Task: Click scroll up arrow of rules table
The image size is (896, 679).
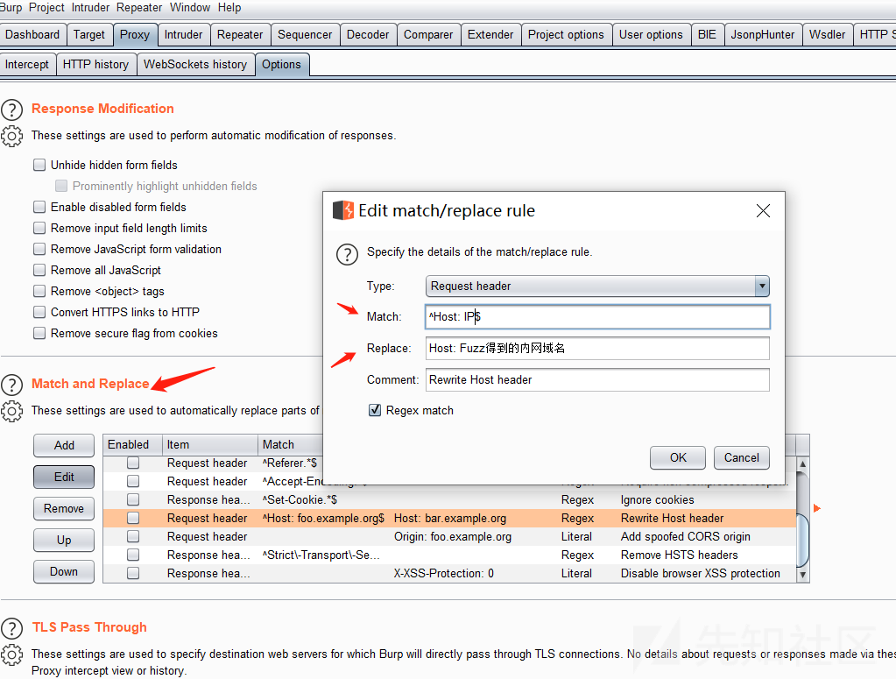Action: click(x=803, y=464)
